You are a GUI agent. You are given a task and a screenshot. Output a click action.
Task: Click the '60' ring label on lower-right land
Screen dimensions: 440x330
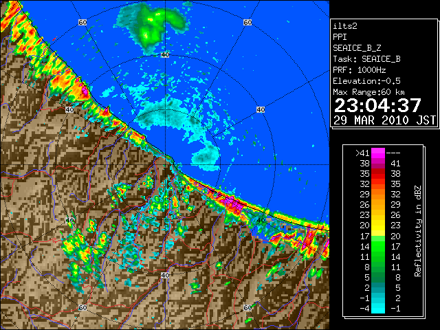[247, 308]
